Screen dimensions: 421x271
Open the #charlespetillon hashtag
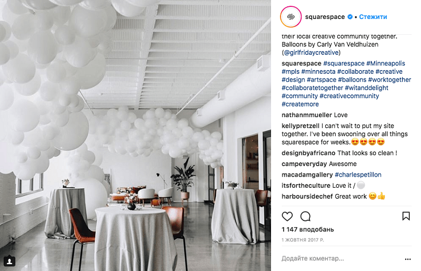[x=358, y=175]
